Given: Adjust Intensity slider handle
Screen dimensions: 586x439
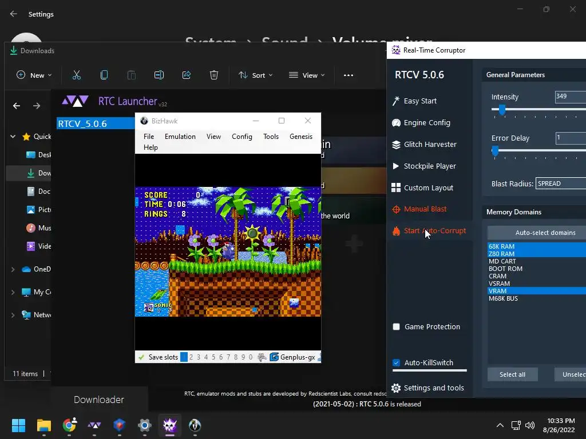Looking at the screenshot, I should click(x=502, y=109).
